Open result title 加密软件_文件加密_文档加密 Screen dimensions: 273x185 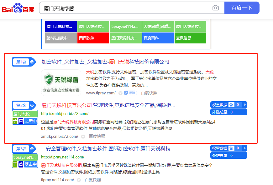coord(105,62)
